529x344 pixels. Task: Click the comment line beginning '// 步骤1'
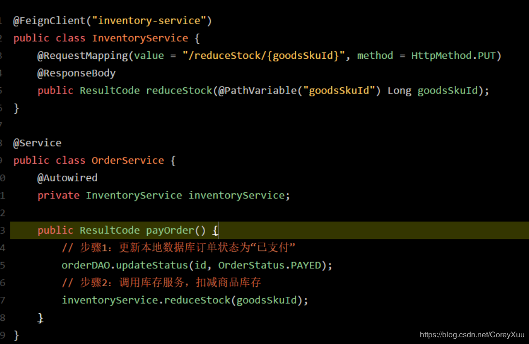(179, 248)
